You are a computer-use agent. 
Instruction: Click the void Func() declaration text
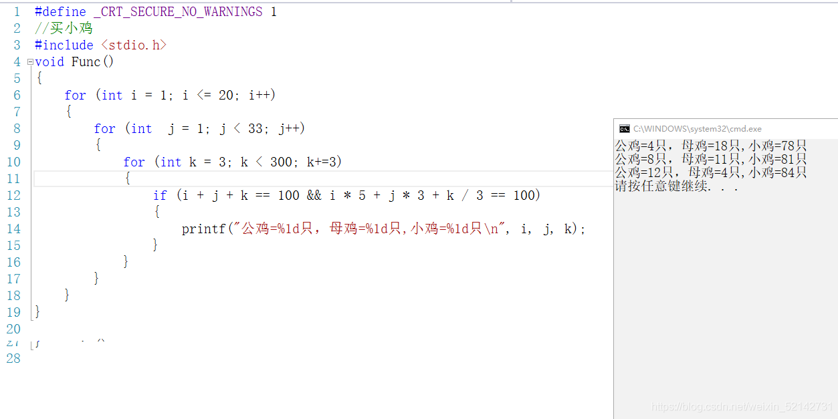click(74, 61)
